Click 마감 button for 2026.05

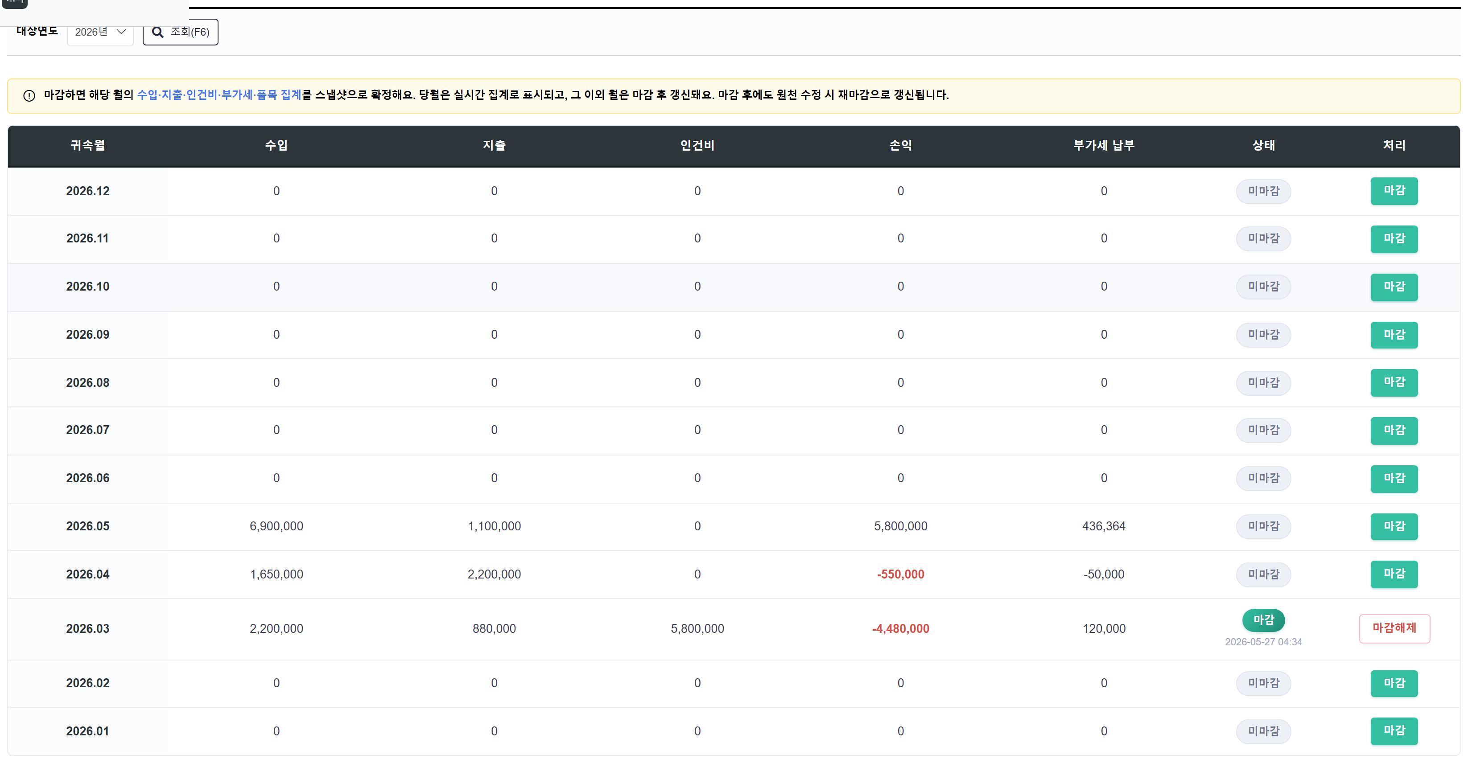(x=1394, y=526)
